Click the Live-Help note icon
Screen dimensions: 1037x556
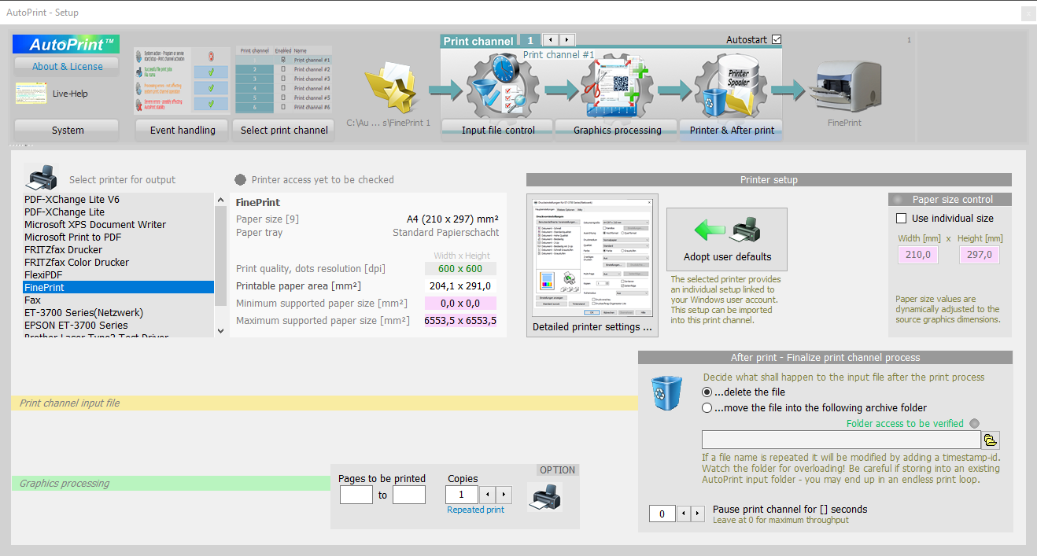point(31,93)
